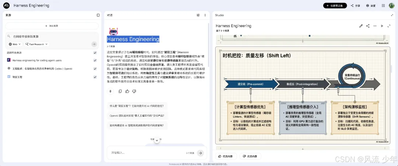Ask suggested question about 驾驭工程 trust
398x166 pixels.
click(x=137, y=106)
